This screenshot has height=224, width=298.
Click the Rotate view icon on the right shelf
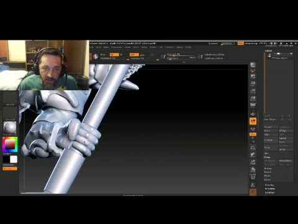(253, 170)
